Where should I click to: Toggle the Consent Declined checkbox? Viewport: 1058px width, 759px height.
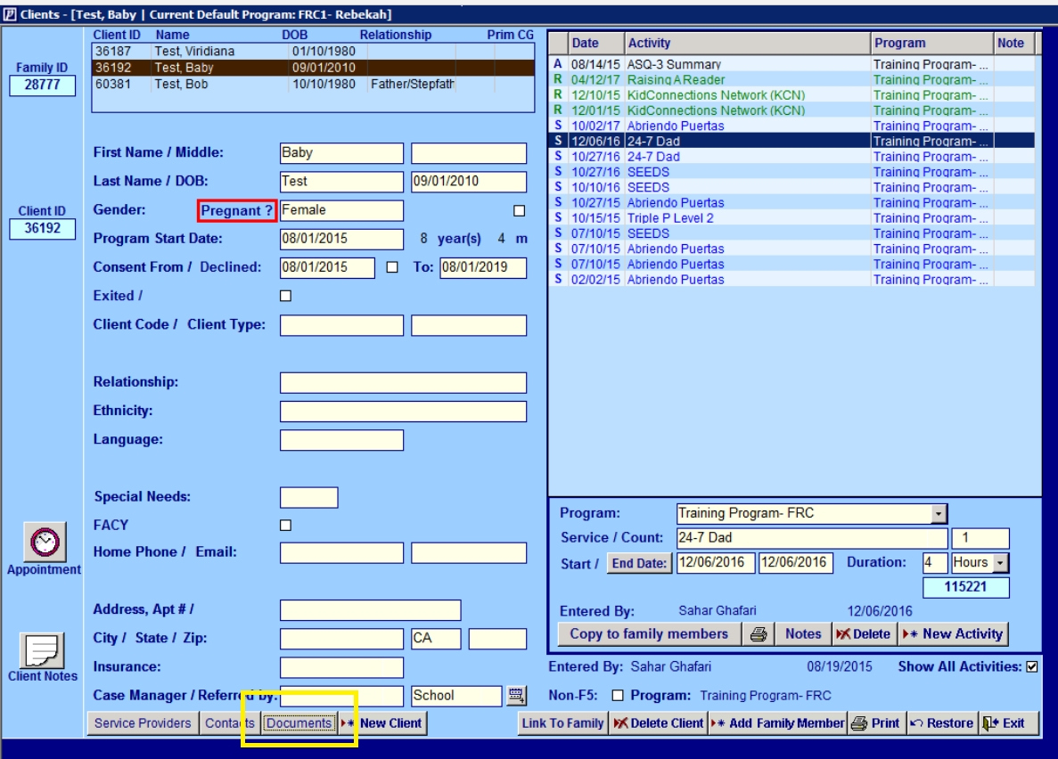click(392, 267)
